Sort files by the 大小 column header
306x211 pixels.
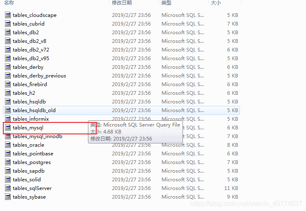216,3
